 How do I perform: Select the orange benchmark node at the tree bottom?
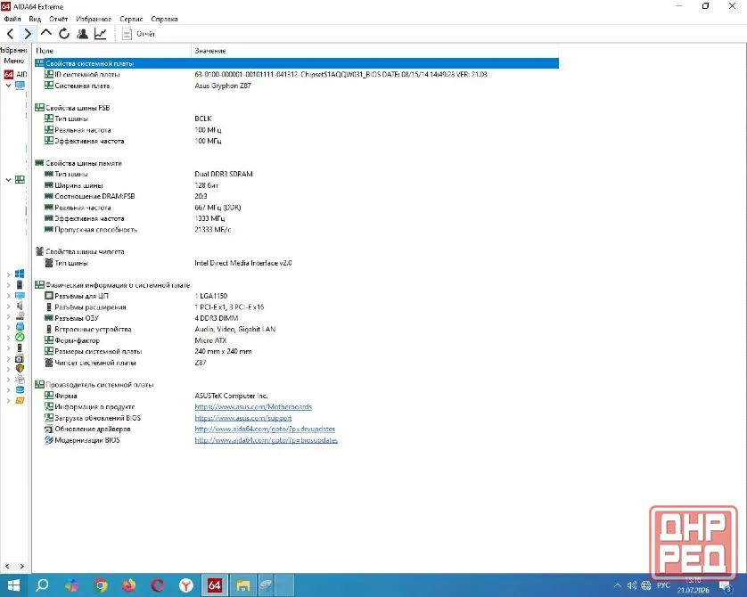point(20,400)
